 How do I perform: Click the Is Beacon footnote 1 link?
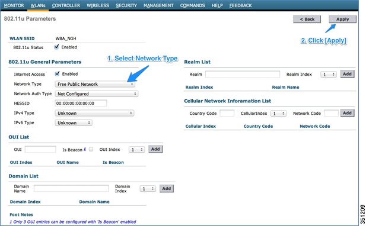click(x=85, y=149)
